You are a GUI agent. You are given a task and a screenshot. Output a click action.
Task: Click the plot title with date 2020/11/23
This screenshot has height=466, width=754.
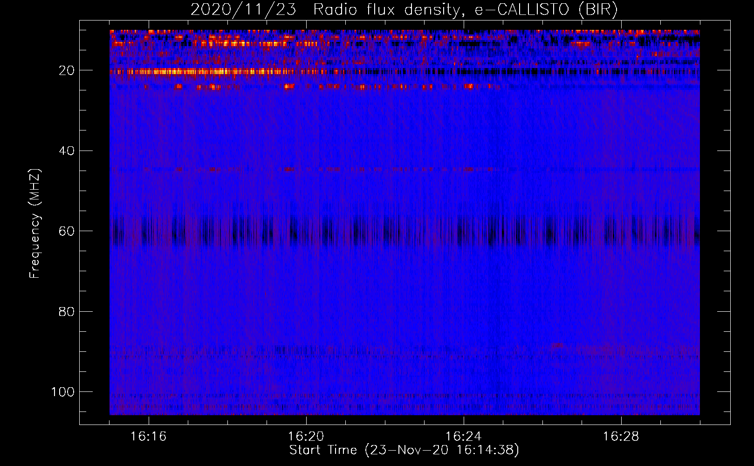404,10
